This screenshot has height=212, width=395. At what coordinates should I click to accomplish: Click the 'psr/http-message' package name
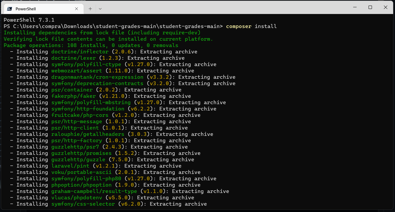[77, 121]
